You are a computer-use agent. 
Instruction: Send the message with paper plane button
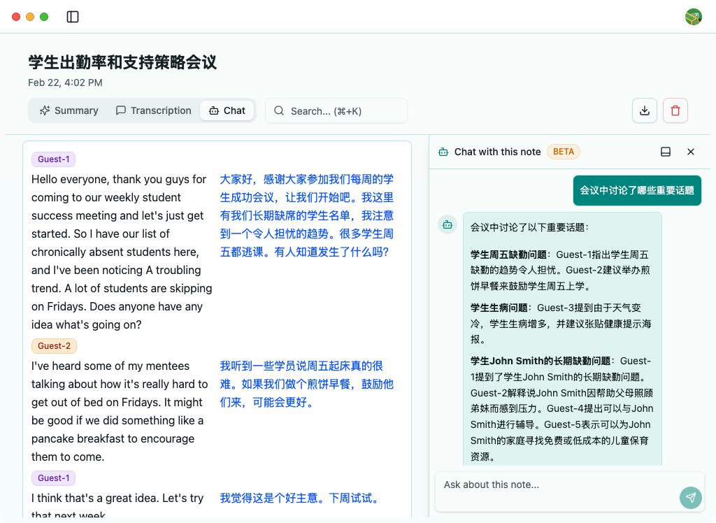[x=690, y=497]
